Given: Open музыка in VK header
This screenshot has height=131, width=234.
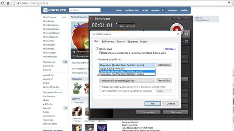Looking at the screenshot, I should [x=155, y=10].
